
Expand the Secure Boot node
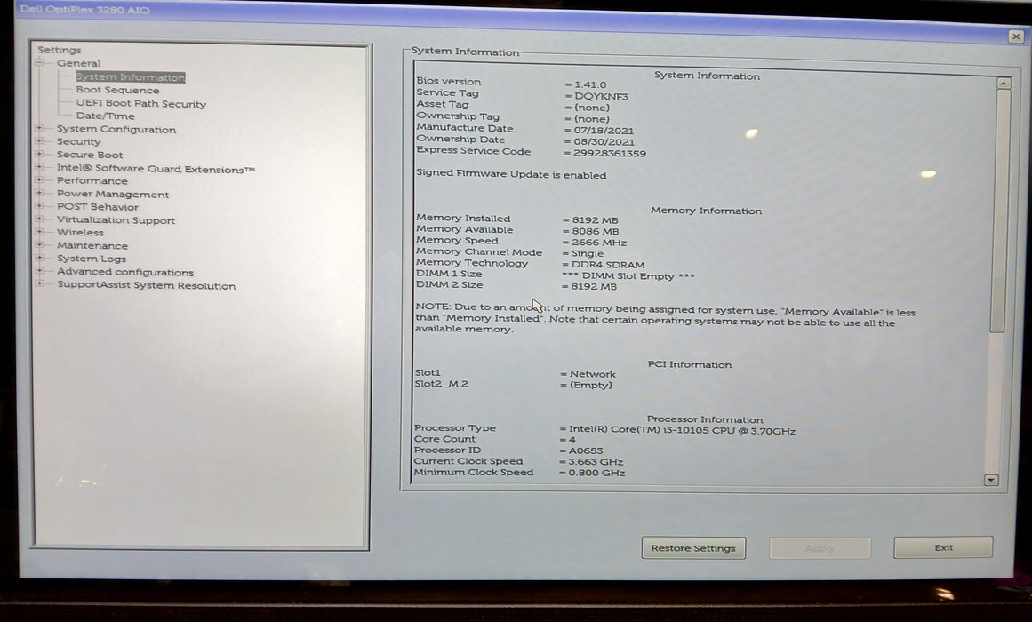coord(39,154)
